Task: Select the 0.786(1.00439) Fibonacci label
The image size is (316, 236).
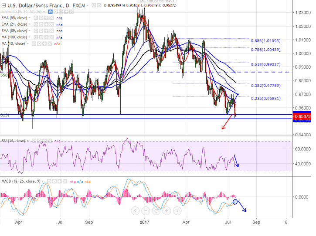Action: [x=265, y=50]
